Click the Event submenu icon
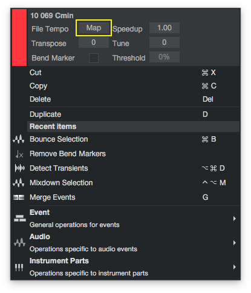Screen dimensions: 251x293 [x=20, y=219]
